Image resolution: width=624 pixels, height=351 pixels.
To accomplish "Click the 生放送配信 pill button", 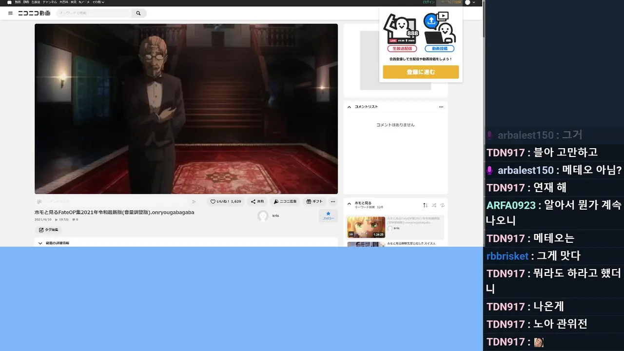I will point(402,49).
